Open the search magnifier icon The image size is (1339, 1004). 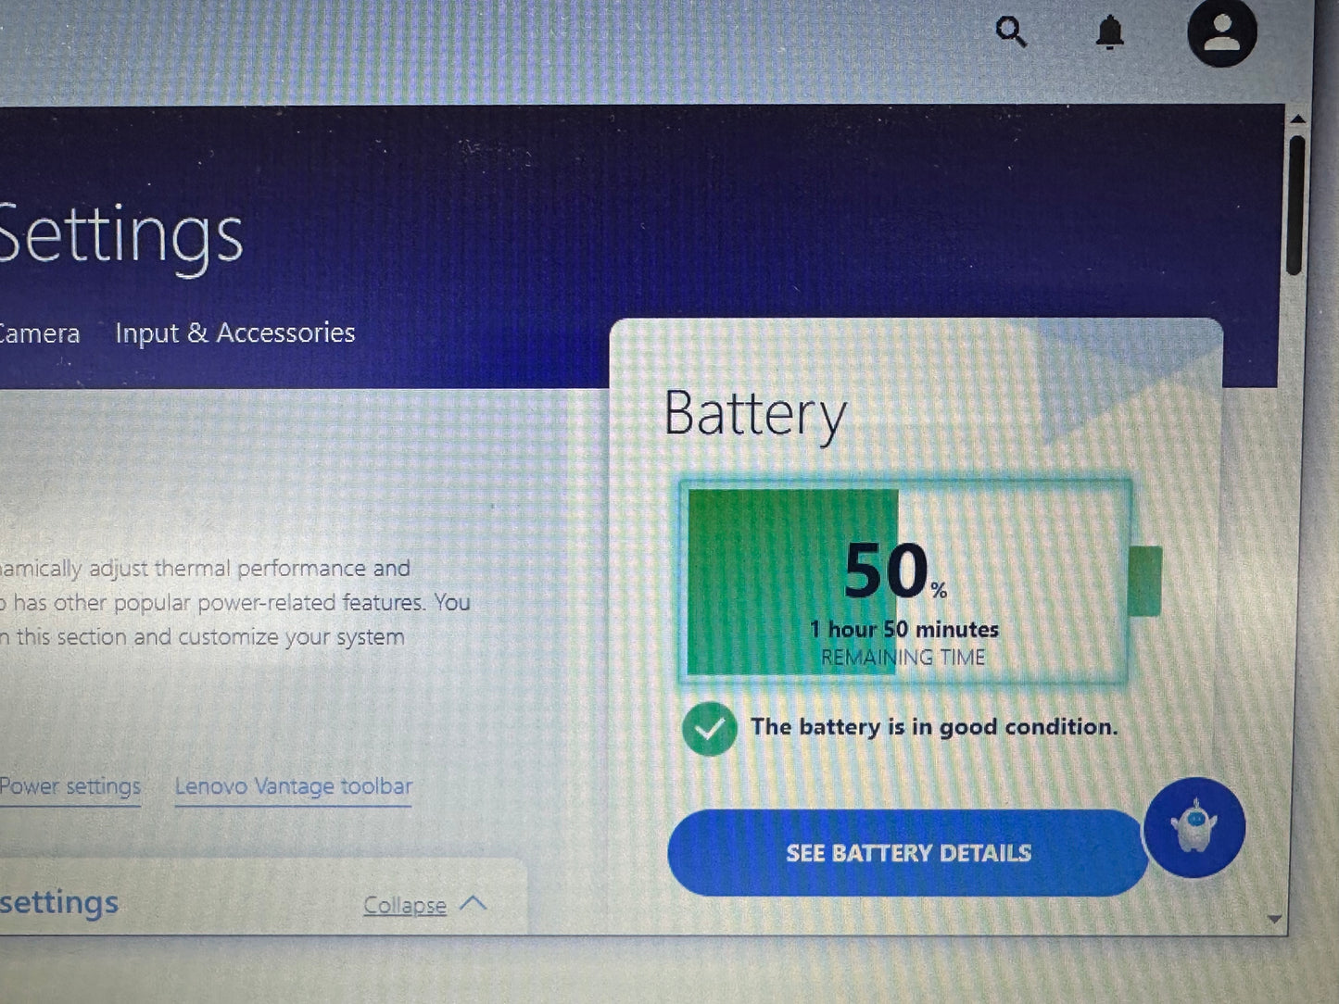pos(1011,32)
